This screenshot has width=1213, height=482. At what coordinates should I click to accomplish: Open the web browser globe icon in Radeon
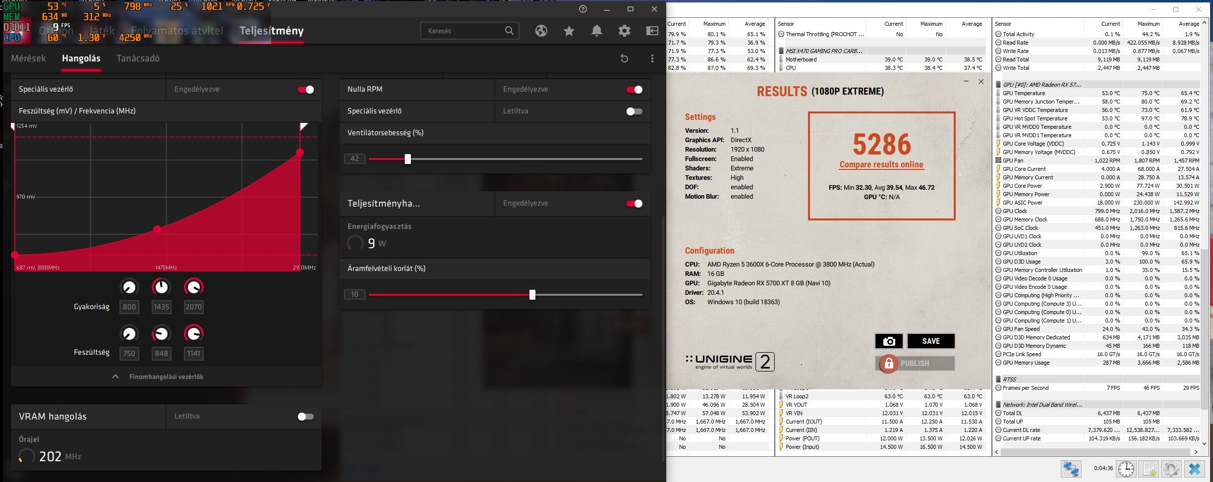541,31
